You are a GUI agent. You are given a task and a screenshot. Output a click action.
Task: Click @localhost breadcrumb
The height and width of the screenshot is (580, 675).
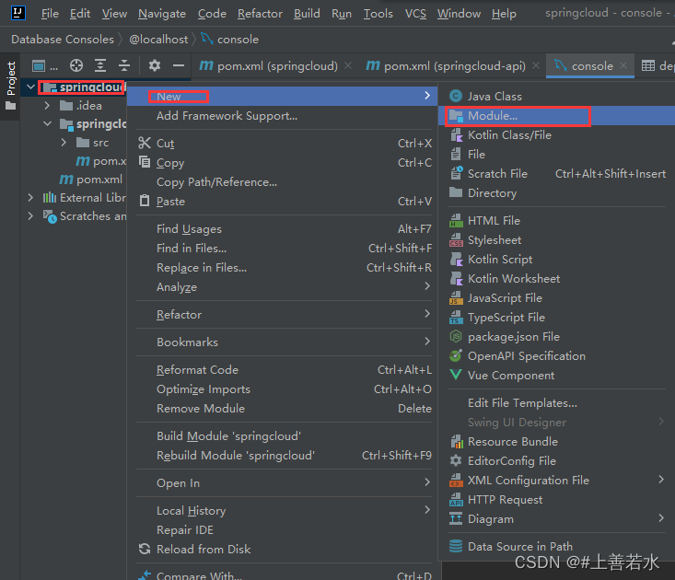coord(158,40)
